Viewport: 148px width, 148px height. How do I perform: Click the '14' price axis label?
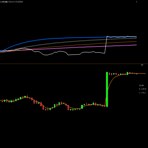tap(142, 65)
